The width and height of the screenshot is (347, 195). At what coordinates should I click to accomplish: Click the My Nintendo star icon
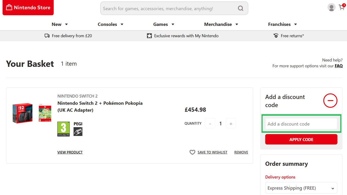149,36
